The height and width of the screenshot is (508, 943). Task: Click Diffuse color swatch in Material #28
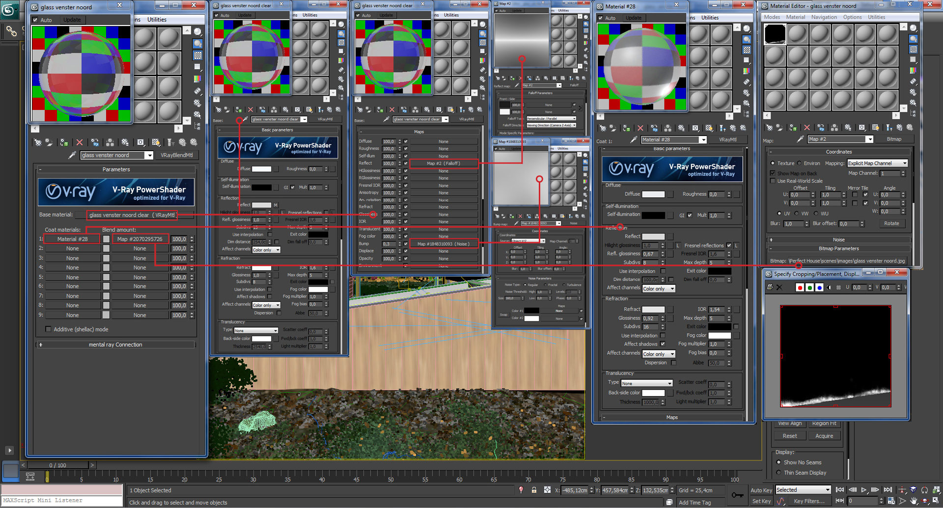pyautogui.click(x=653, y=194)
